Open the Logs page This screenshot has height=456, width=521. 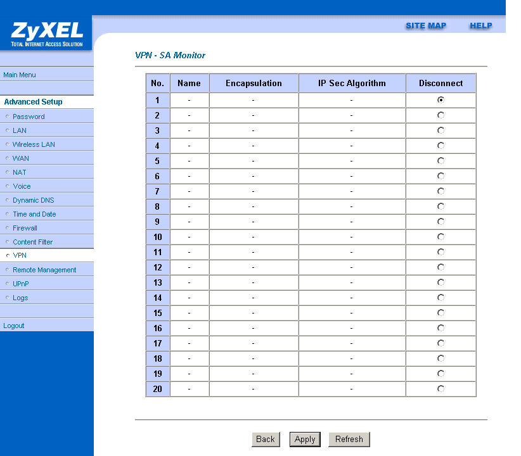coord(20,298)
